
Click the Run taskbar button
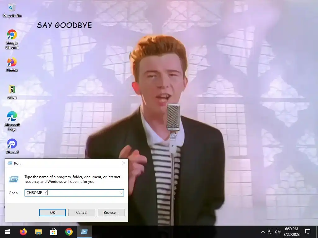pyautogui.click(x=84, y=232)
